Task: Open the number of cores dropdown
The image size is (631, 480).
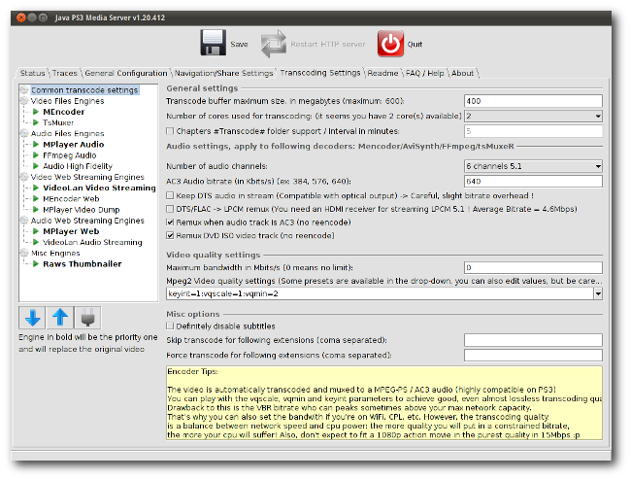Action: click(598, 117)
